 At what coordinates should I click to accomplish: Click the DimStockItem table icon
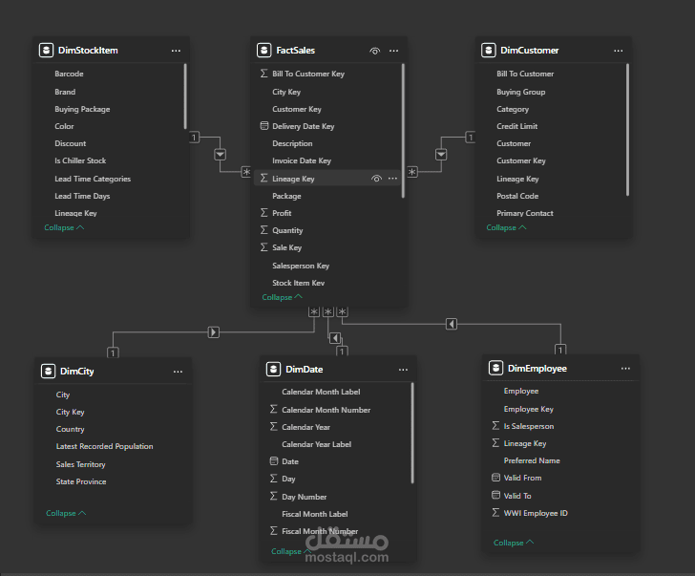[x=46, y=50]
